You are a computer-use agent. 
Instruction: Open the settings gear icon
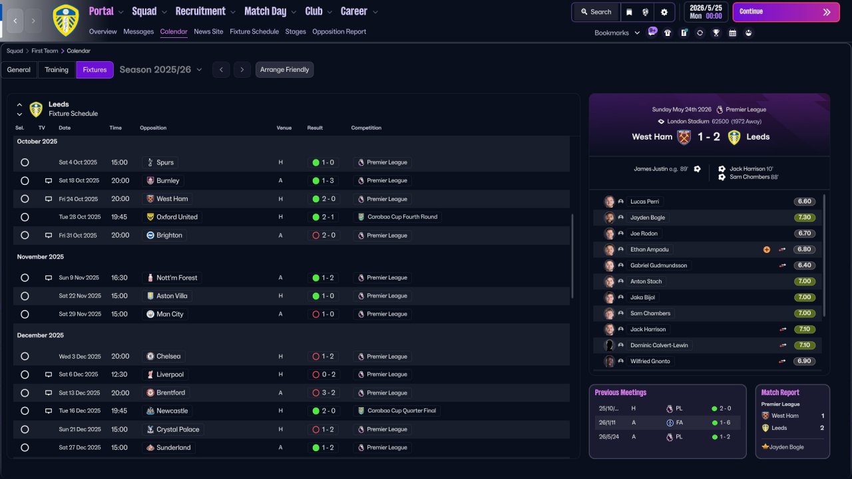pyautogui.click(x=664, y=12)
